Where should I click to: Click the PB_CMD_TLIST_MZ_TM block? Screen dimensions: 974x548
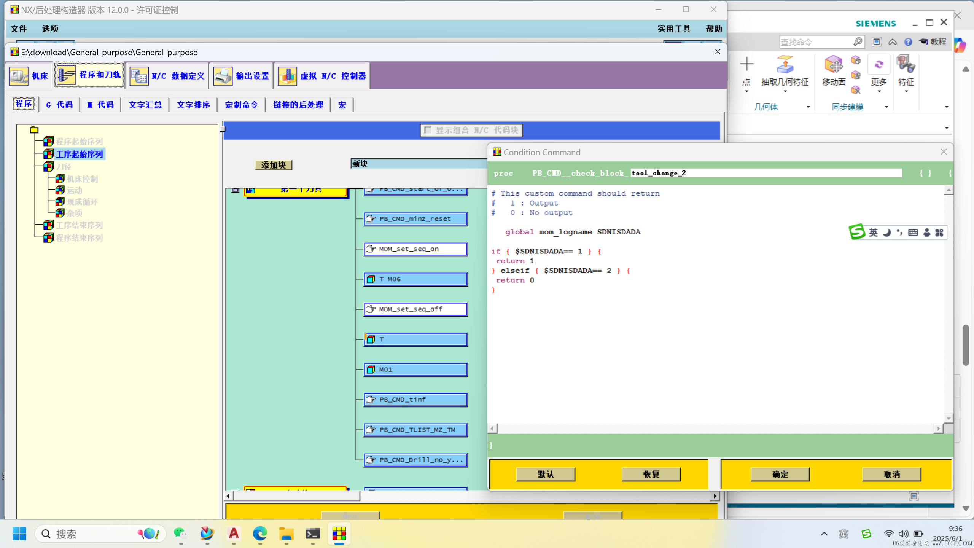[415, 430]
